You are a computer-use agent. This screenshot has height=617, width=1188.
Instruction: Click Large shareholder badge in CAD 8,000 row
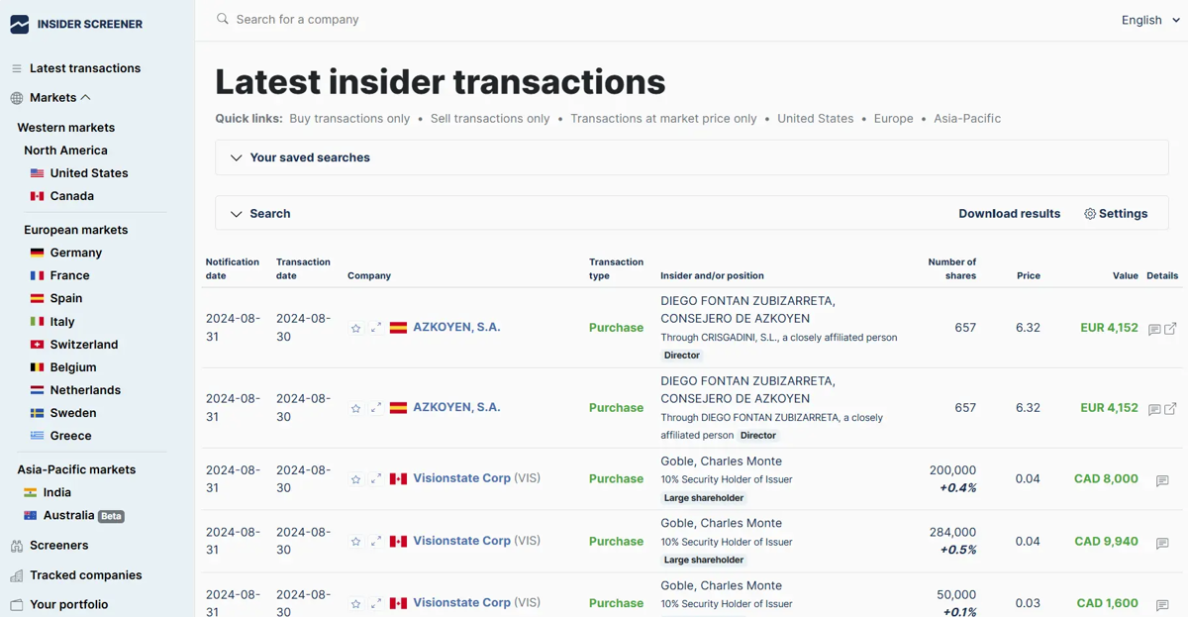point(704,498)
